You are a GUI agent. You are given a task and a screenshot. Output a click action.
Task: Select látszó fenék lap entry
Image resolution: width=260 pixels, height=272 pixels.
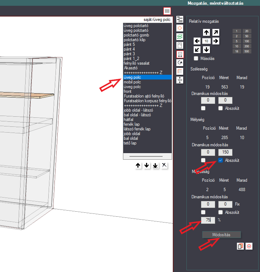tap(147, 129)
